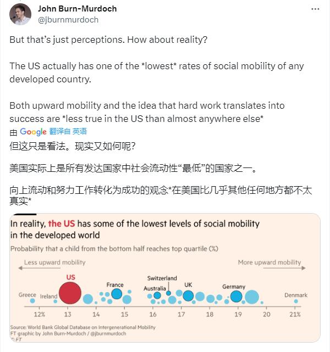
Task: Click the "More upward mobility" arrow label
Action: [x=269, y=262]
